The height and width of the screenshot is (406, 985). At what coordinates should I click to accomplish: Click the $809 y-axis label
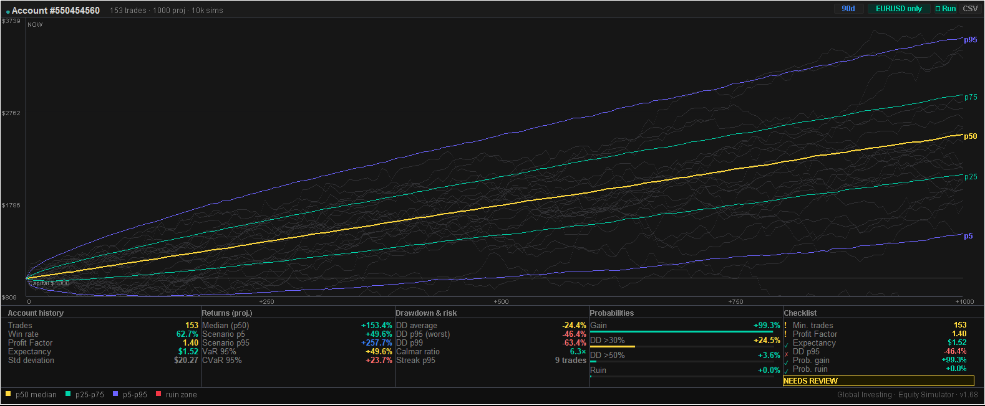(9, 298)
